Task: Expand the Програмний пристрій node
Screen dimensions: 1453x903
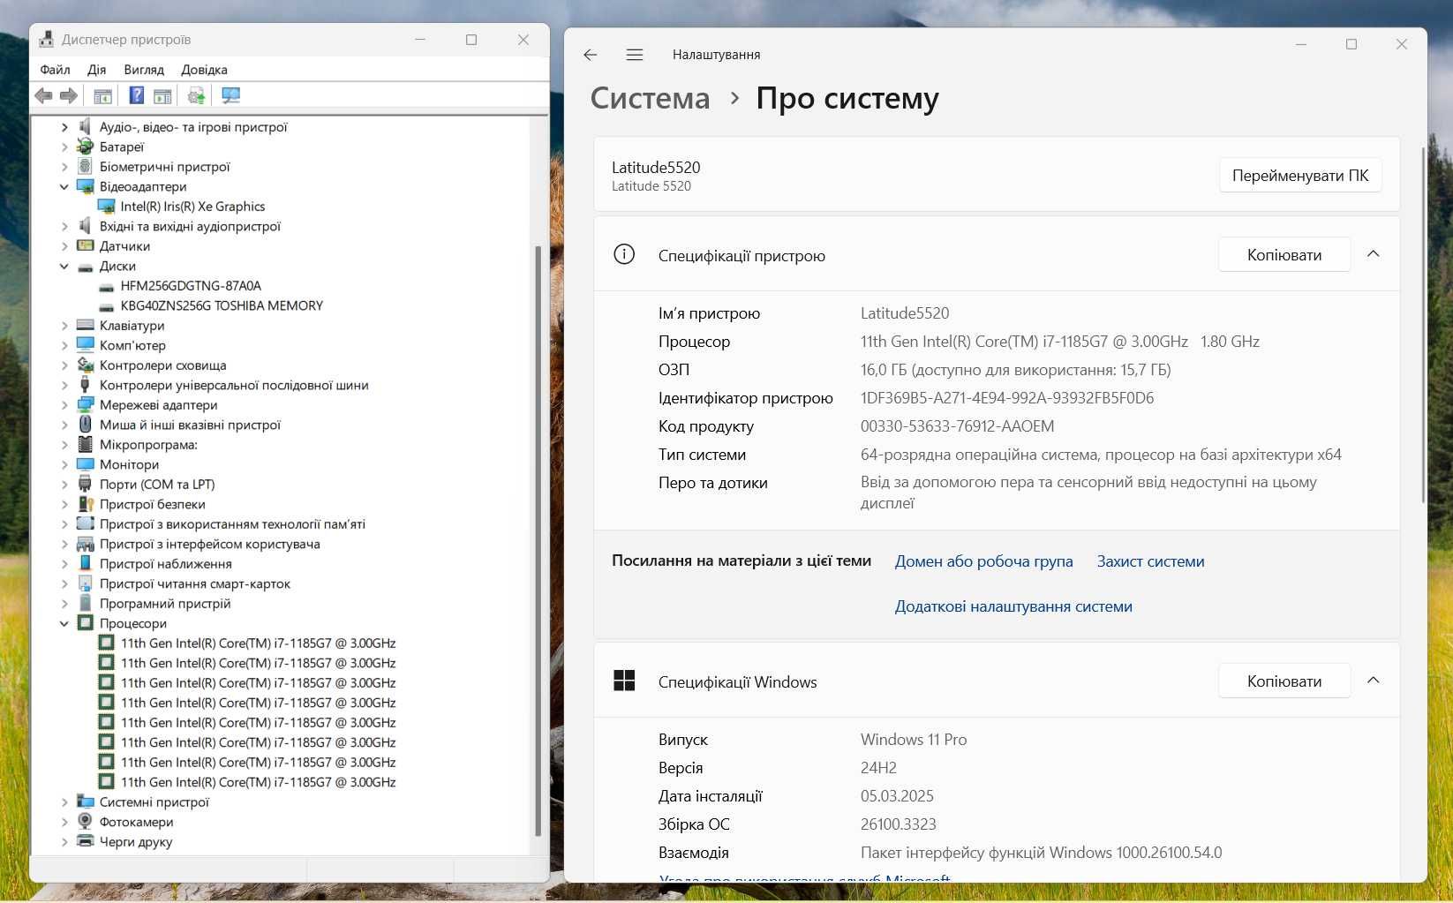Action: 64,603
